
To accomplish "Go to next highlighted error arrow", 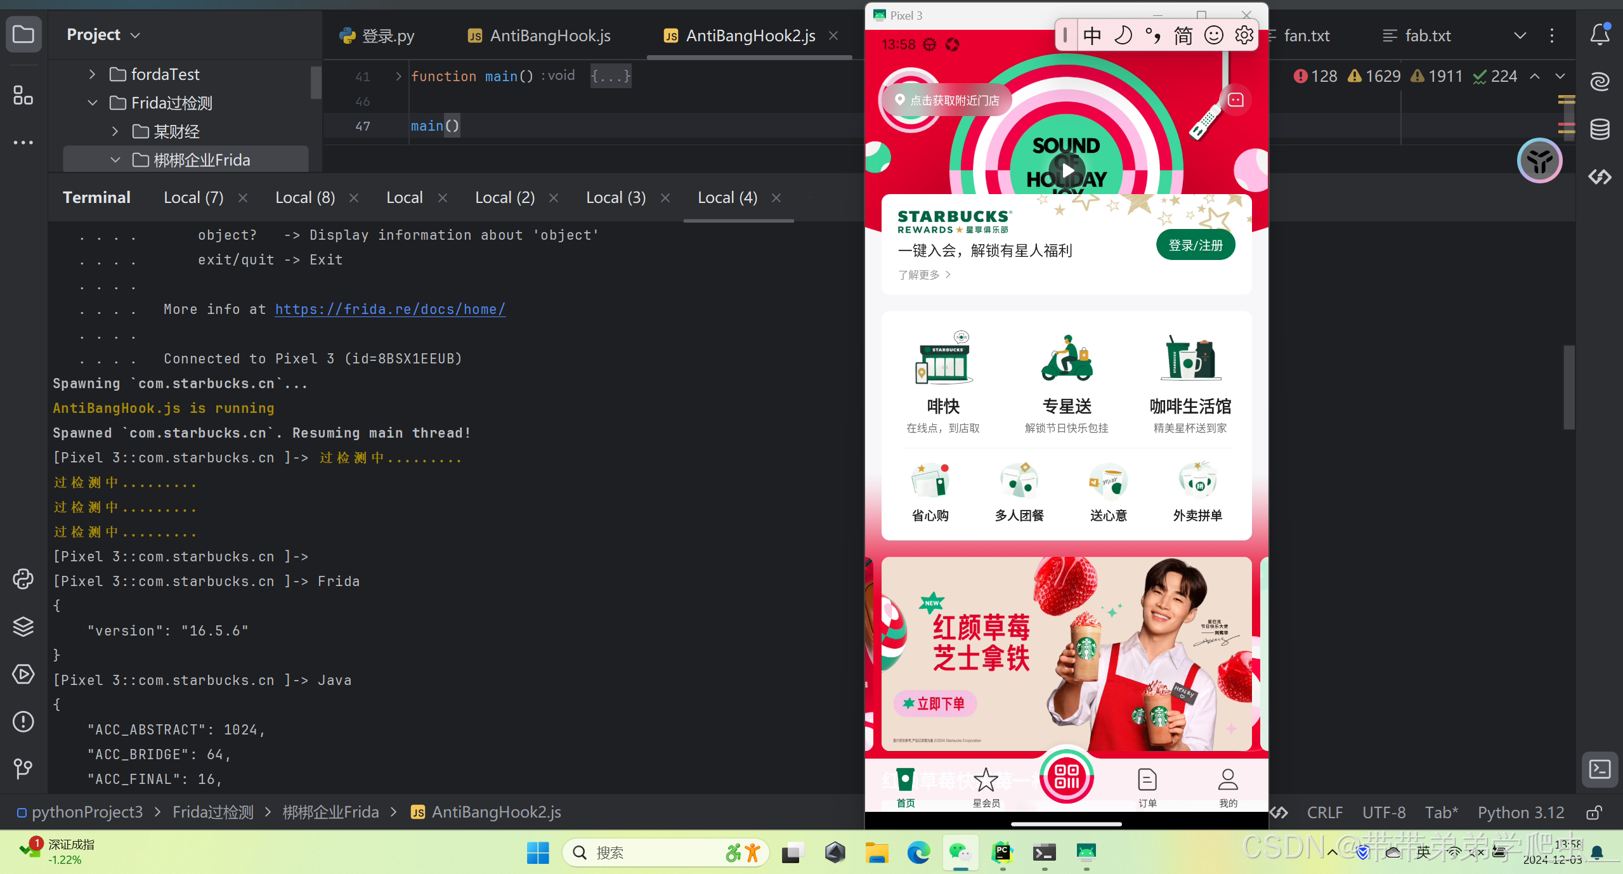I will pos(1560,76).
